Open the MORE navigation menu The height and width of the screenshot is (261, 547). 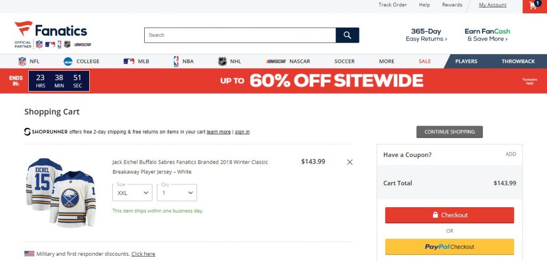coord(386,61)
